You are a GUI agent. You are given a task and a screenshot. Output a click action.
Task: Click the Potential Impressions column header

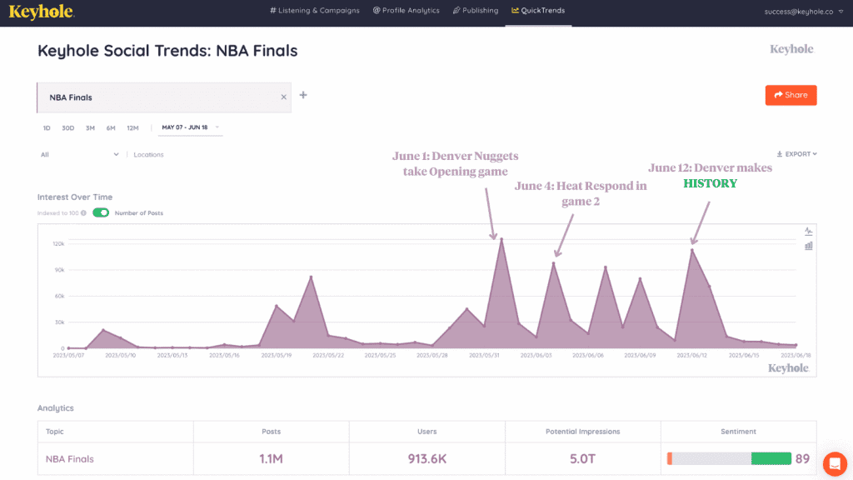point(582,432)
